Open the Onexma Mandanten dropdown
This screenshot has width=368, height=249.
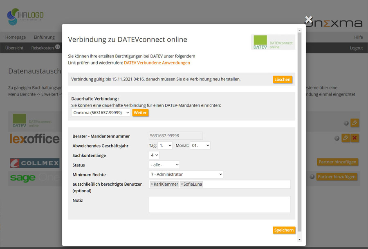point(100,113)
